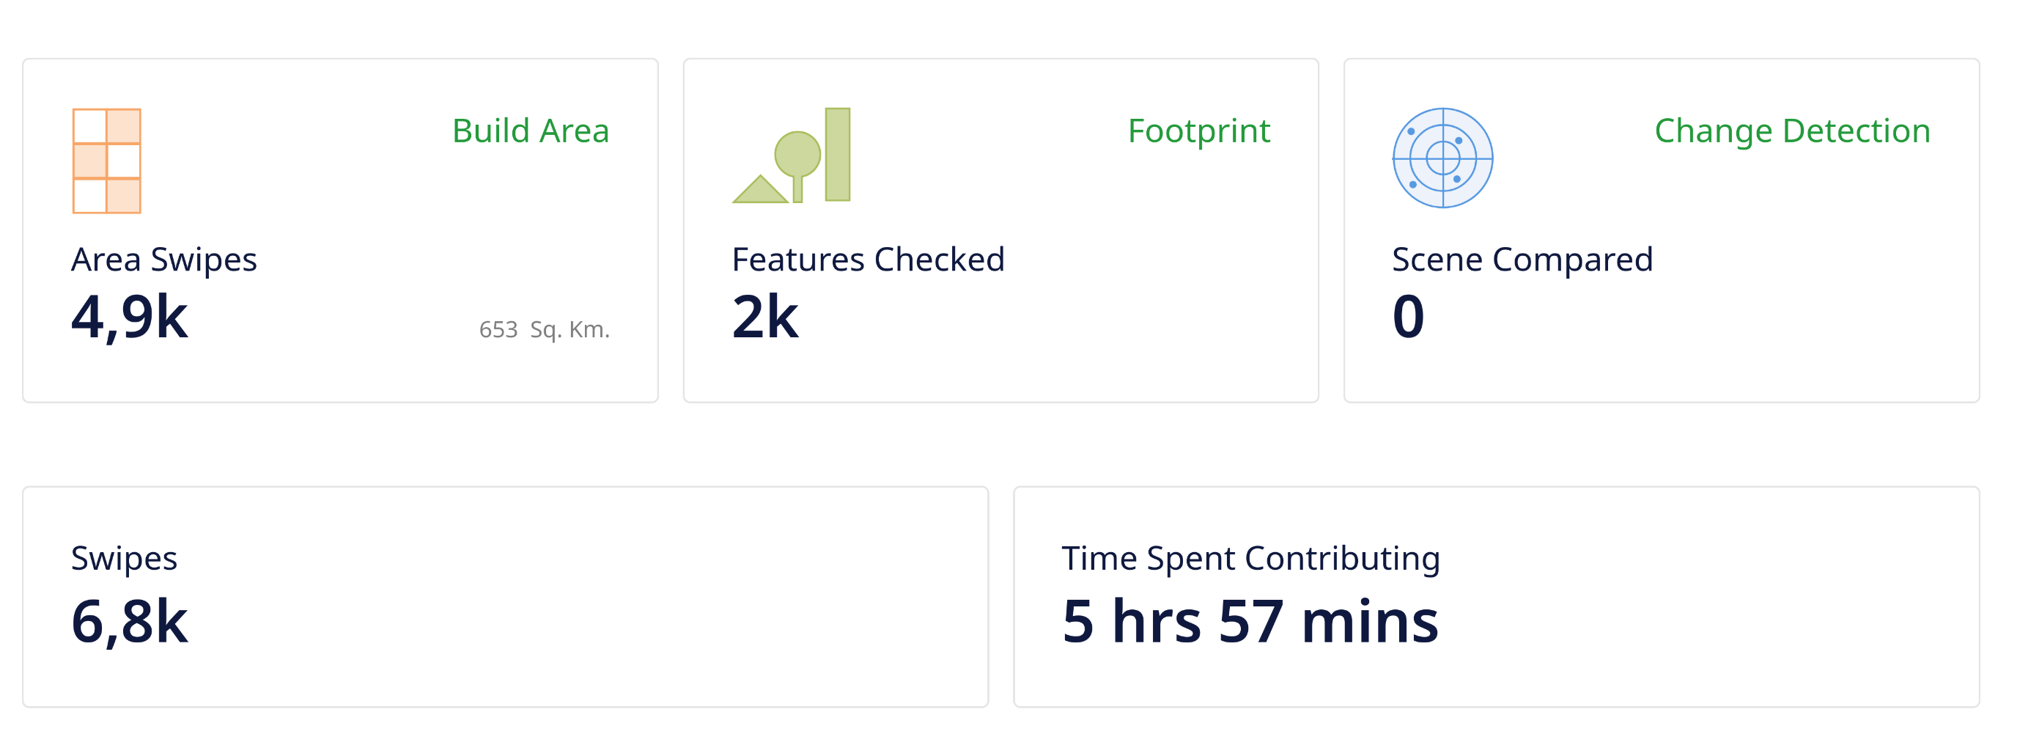Click the Features Checked heading
The height and width of the screenshot is (745, 2020).
pos(868,260)
